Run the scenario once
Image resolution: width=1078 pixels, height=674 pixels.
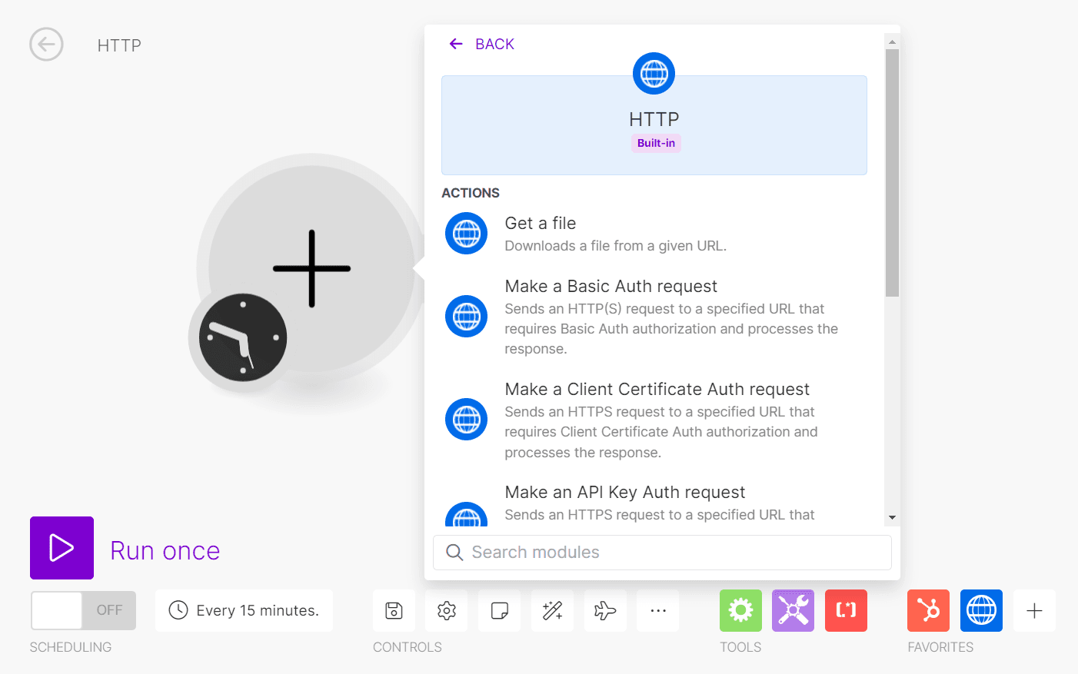(62, 548)
